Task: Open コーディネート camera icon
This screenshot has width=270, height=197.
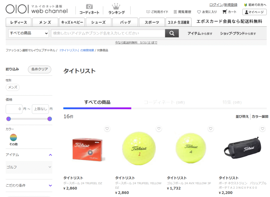Action: click(x=89, y=9)
